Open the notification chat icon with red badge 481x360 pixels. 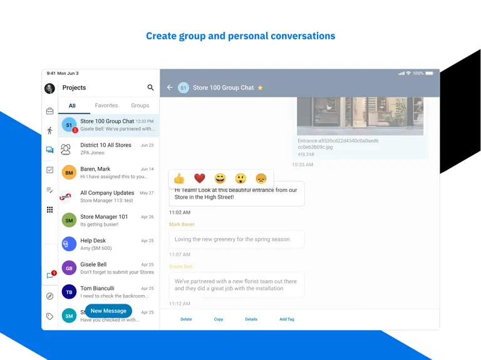(51, 275)
